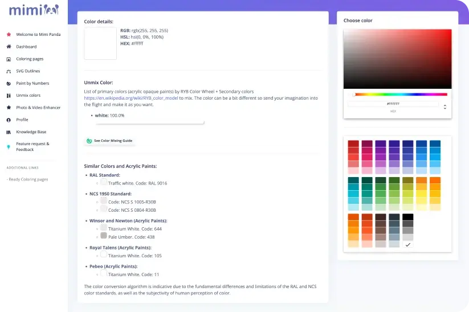Click the See Color Mixing Guide button
The height and width of the screenshot is (312, 469).
pyautogui.click(x=109, y=140)
